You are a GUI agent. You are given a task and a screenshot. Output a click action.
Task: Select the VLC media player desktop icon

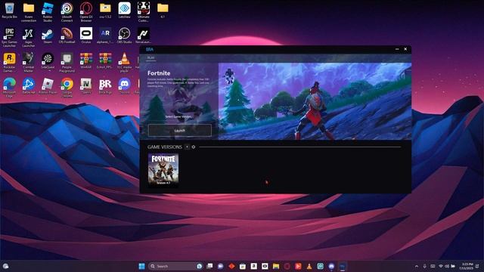(x=124, y=63)
